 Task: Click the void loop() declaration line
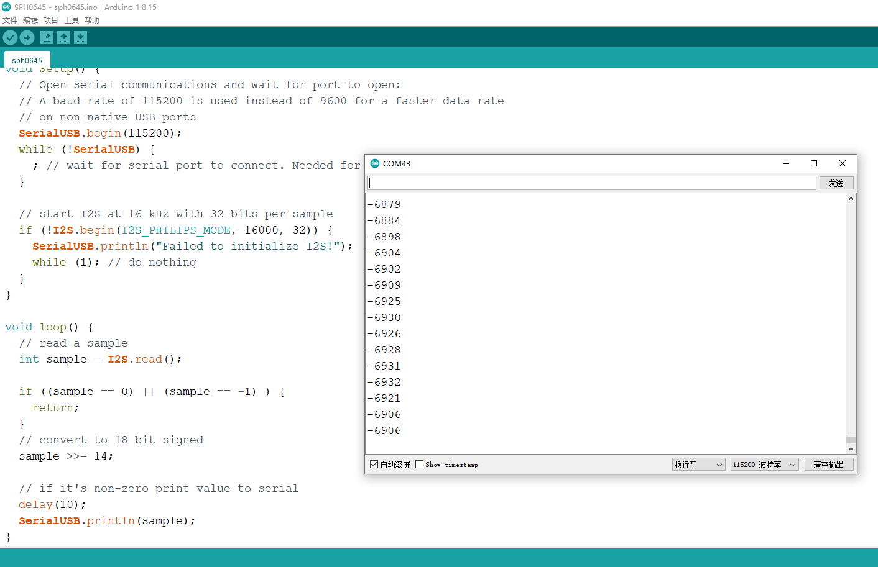pos(49,327)
